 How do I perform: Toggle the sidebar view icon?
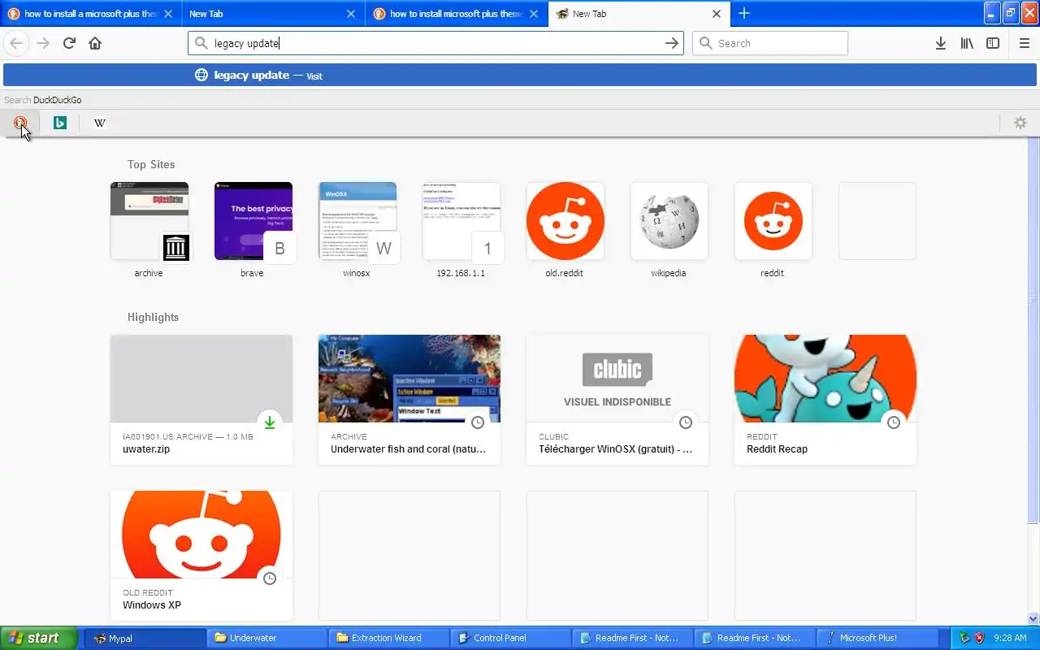pyautogui.click(x=993, y=43)
